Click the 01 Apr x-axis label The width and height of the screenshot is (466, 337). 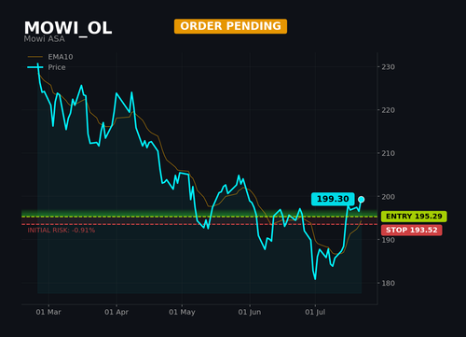pyautogui.click(x=116, y=312)
